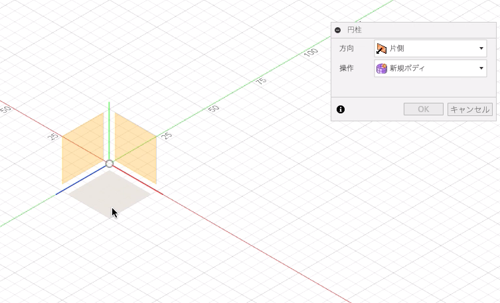The image size is (500, 303).
Task: Click the info icon in the dialog
Action: pos(341,109)
